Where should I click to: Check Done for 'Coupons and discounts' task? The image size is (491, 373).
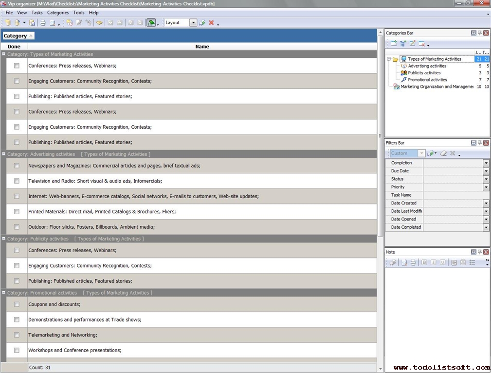[x=17, y=305]
